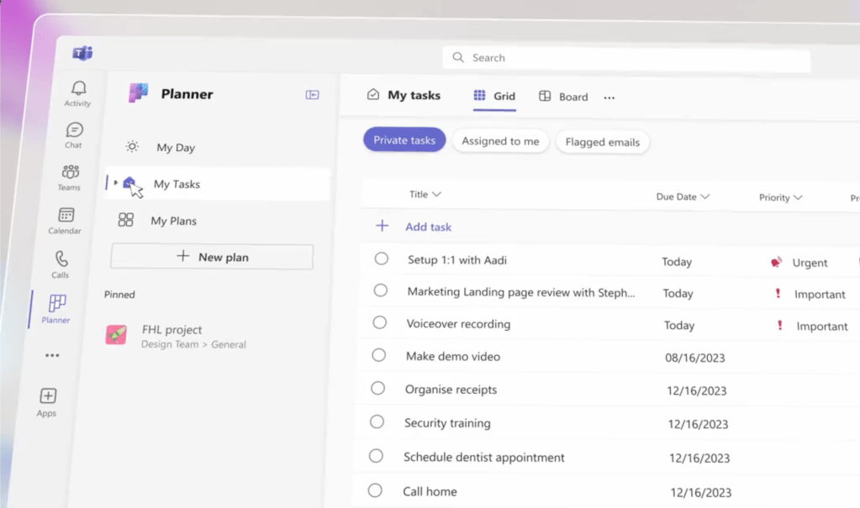Go to the Teams icon
Screen dimensions: 860x508
click(71, 172)
